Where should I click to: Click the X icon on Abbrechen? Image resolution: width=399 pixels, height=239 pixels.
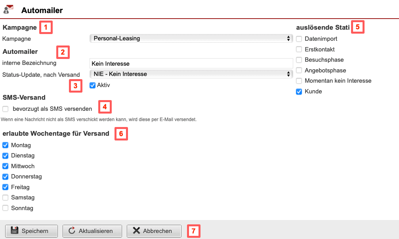(x=136, y=231)
